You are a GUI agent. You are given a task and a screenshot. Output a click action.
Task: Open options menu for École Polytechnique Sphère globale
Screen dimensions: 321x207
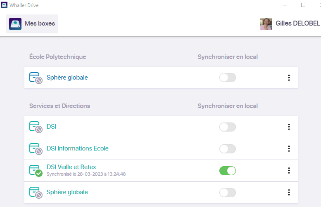point(289,78)
